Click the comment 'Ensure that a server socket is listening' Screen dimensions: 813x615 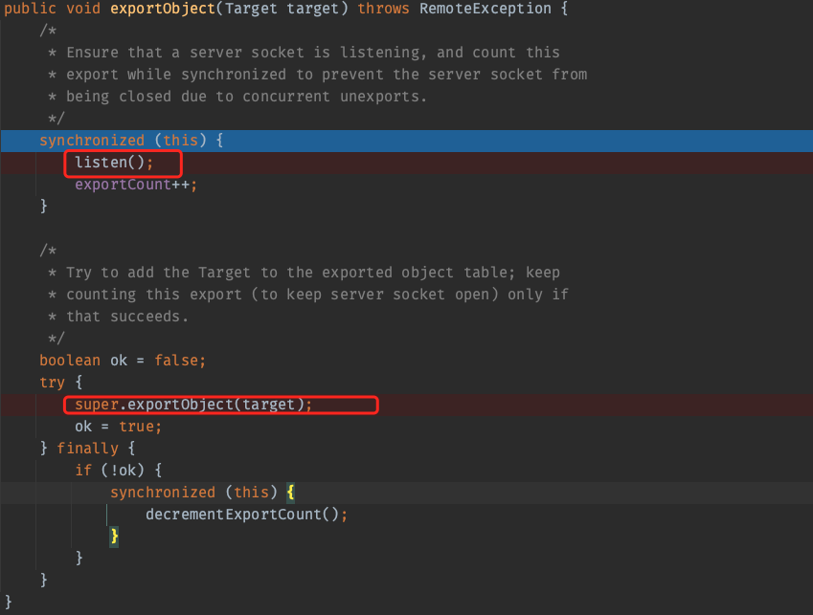click(312, 53)
